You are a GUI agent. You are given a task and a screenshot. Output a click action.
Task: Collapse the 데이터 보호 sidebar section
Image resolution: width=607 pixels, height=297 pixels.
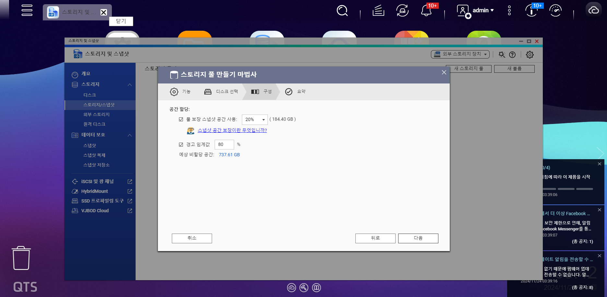[130, 135]
